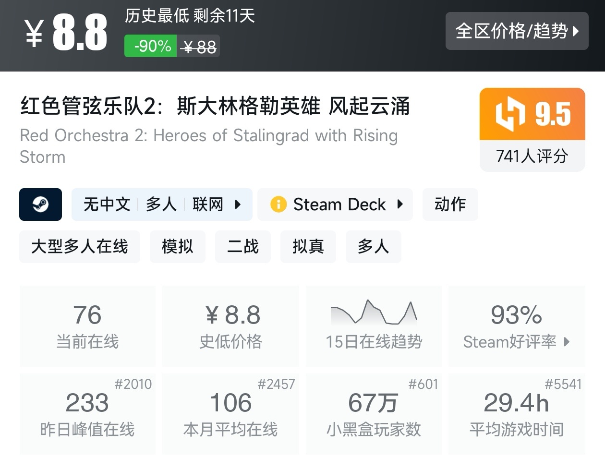
Task: Choose the 多人 tag chip
Action: [373, 247]
